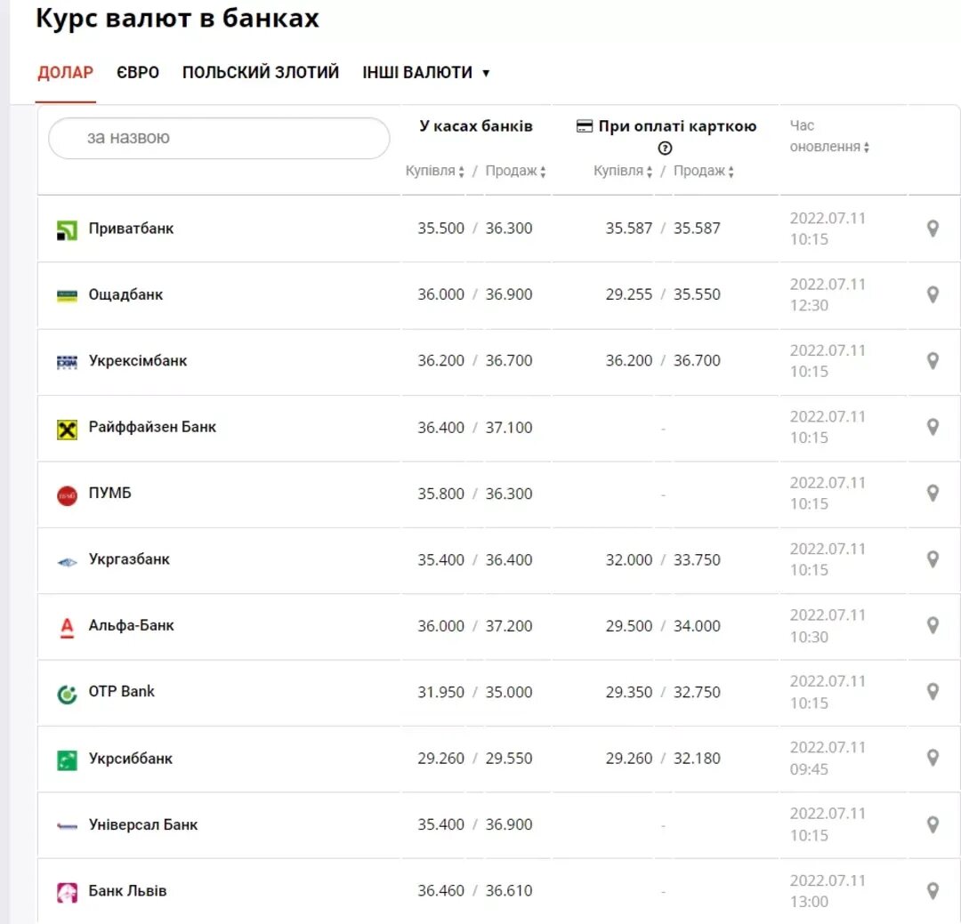Open map pin for Банк Львів row

click(x=933, y=891)
